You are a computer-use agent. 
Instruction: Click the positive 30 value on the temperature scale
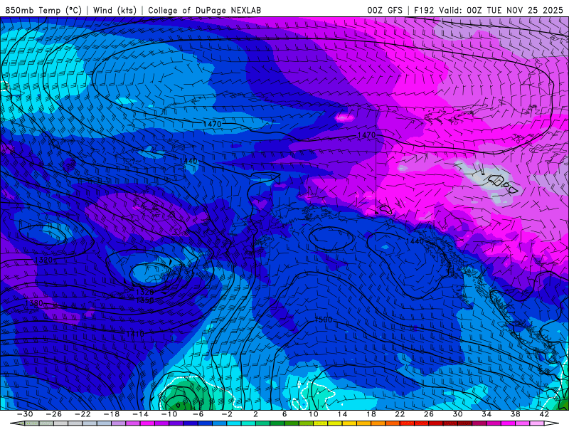pyautogui.click(x=457, y=414)
